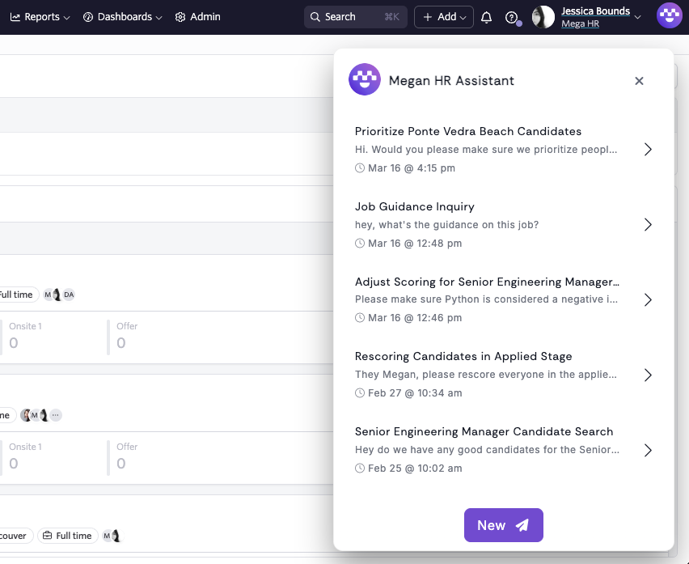Open Adjust Scoring for Senior Engineering Manager conversation
The height and width of the screenshot is (564, 689).
488,299
